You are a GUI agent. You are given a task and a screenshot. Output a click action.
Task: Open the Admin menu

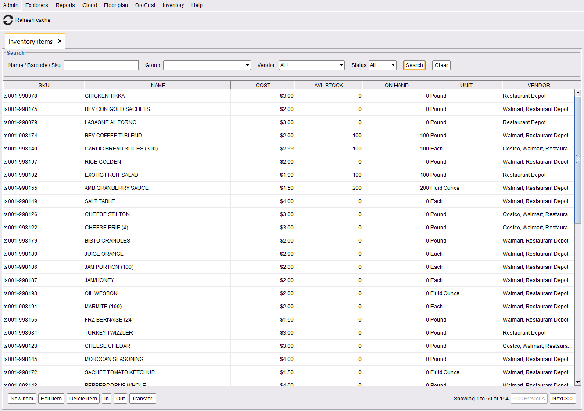11,5
